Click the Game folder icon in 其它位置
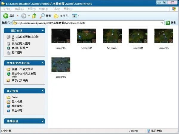Screen dimensions: 179x134 tap(8, 97)
